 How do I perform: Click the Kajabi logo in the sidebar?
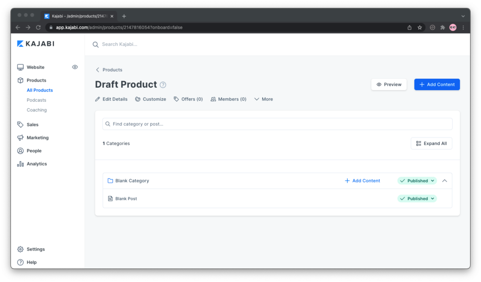point(36,44)
